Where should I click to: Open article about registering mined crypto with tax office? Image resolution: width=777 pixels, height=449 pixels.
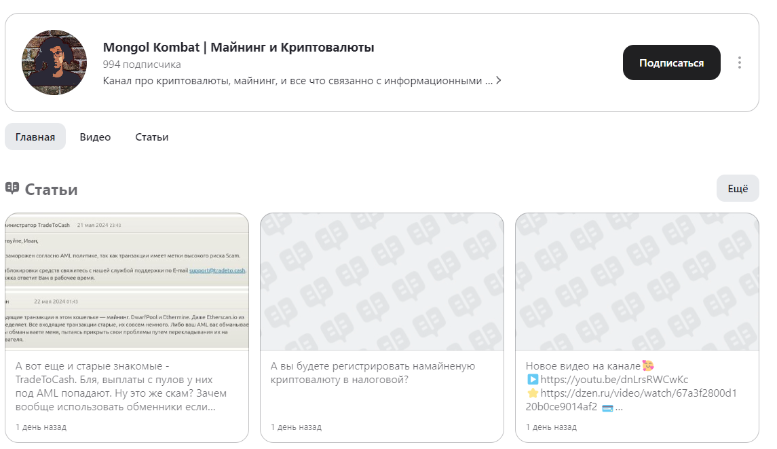point(373,373)
